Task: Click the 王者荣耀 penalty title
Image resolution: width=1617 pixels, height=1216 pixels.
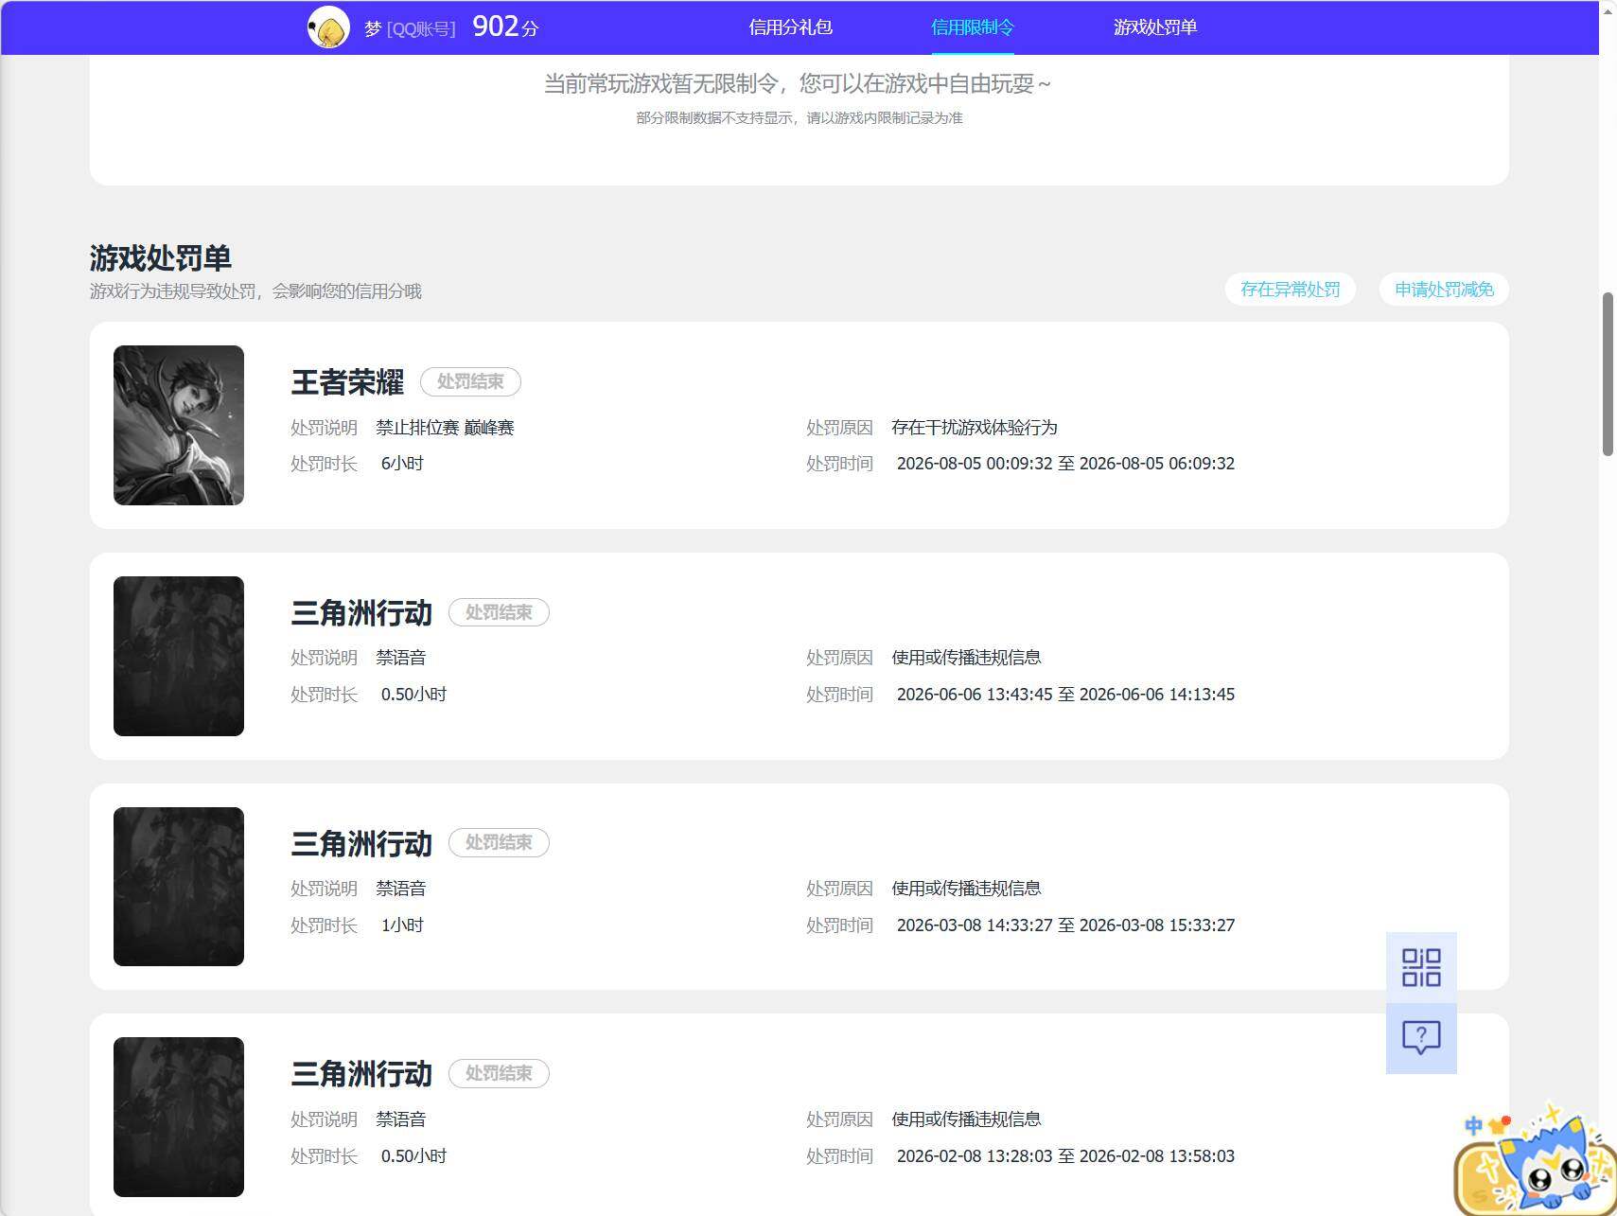Action: point(347,382)
